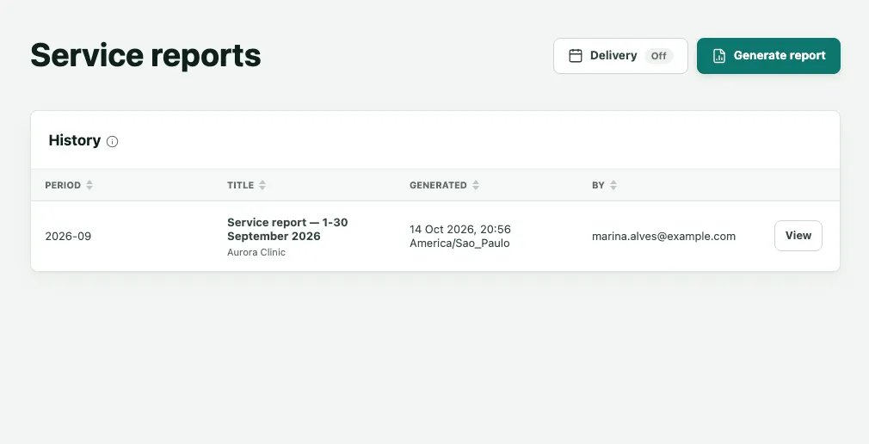This screenshot has width=869, height=444.
Task: Sort by Period column arrows
Action: click(89, 185)
